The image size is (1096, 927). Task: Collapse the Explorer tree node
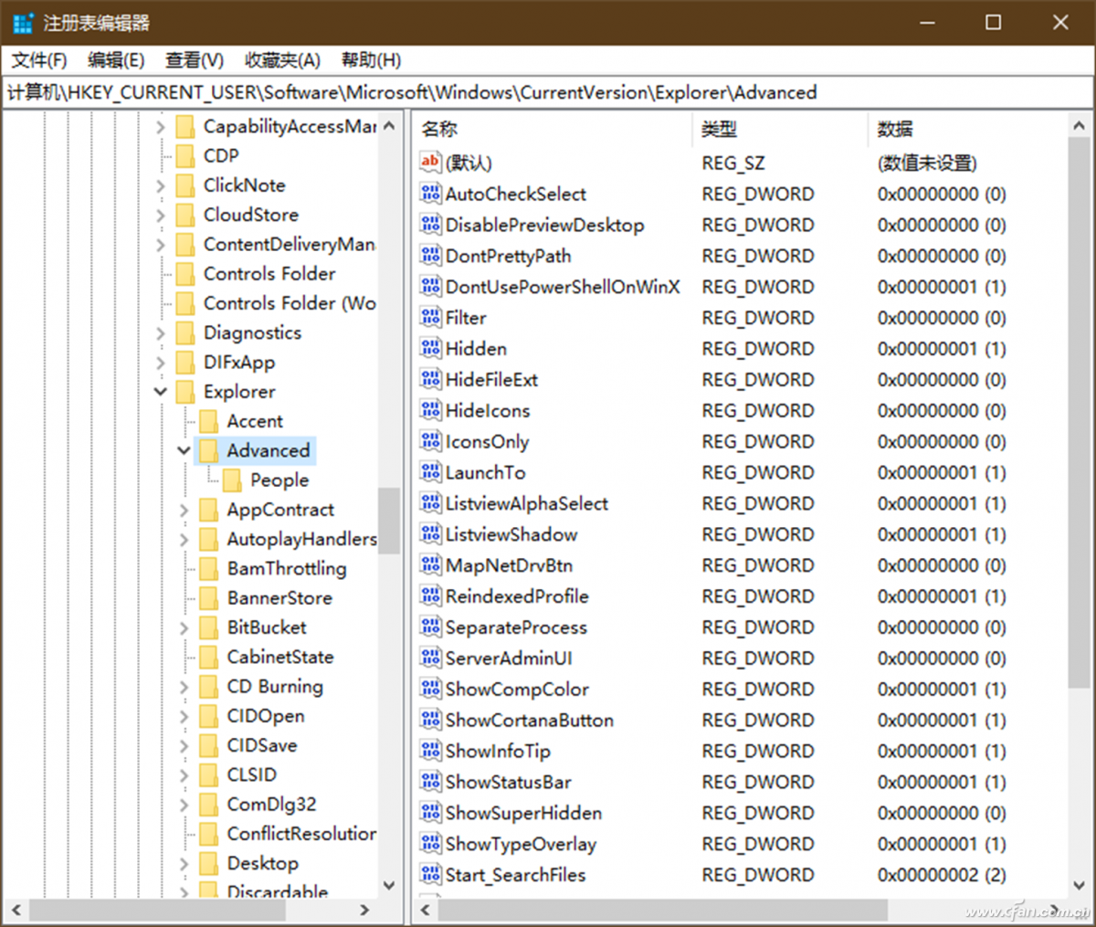[160, 392]
